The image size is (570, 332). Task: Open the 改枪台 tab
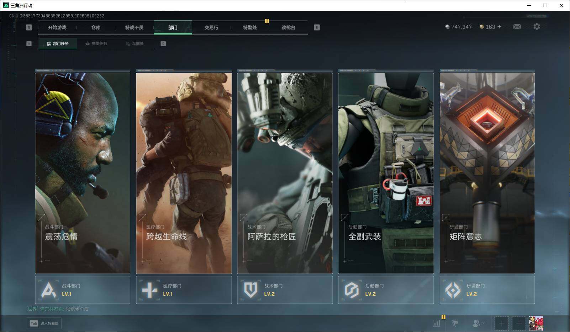tap(288, 27)
